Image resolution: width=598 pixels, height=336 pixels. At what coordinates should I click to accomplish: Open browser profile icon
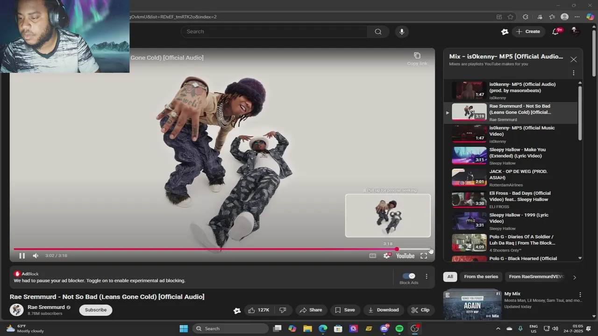click(x=564, y=17)
